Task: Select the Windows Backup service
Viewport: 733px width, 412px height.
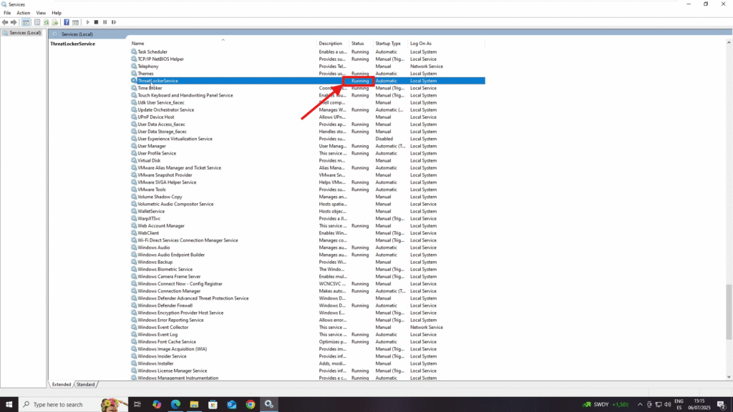Action: coord(155,262)
